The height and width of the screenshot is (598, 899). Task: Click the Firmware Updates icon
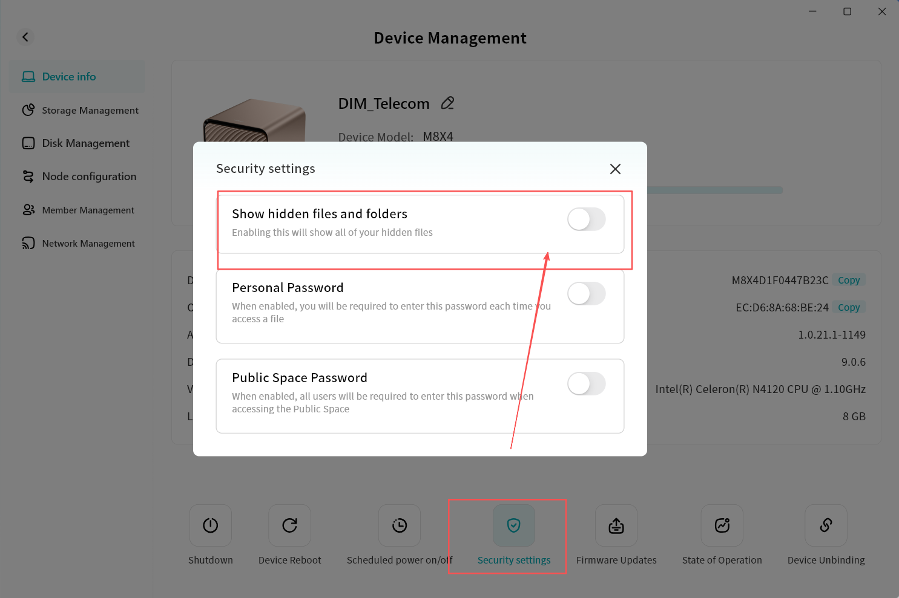(x=616, y=525)
